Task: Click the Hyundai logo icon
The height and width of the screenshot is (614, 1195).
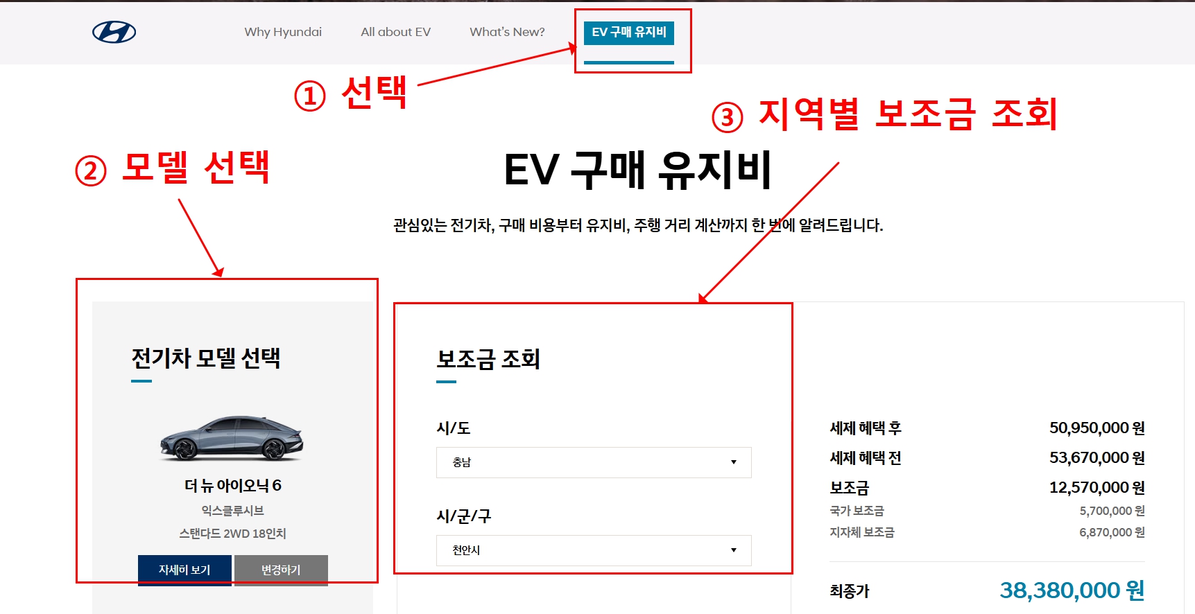Action: coord(114,32)
